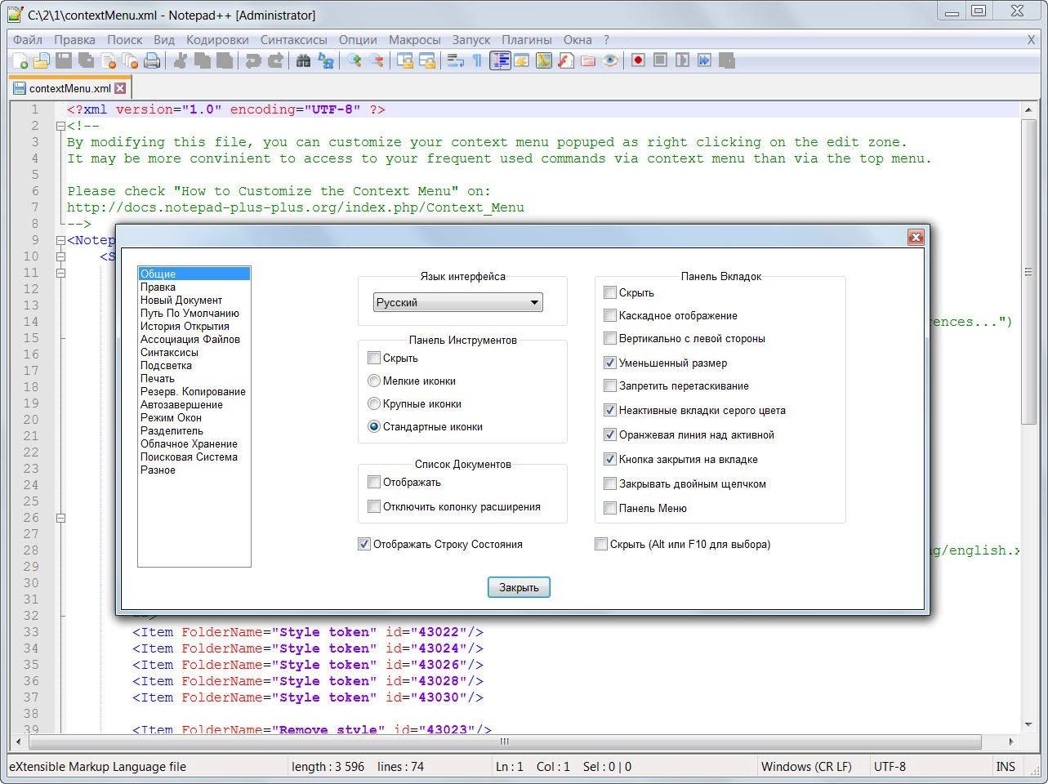The image size is (1048, 784).
Task: Click UTF-8 encoding in status bar
Action: pyautogui.click(x=890, y=766)
